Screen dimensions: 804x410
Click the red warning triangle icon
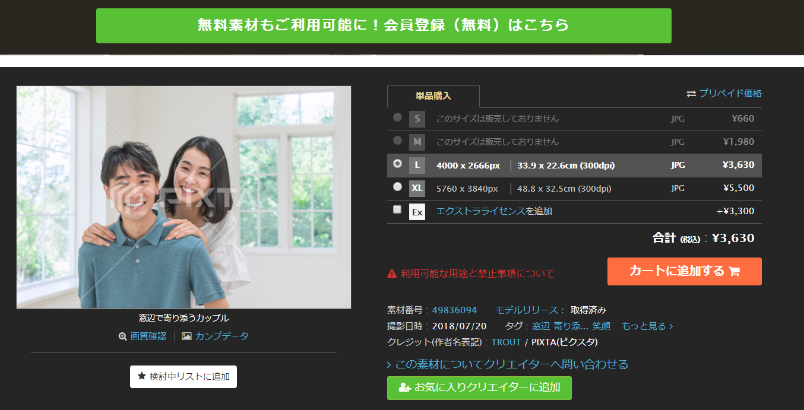tap(392, 274)
